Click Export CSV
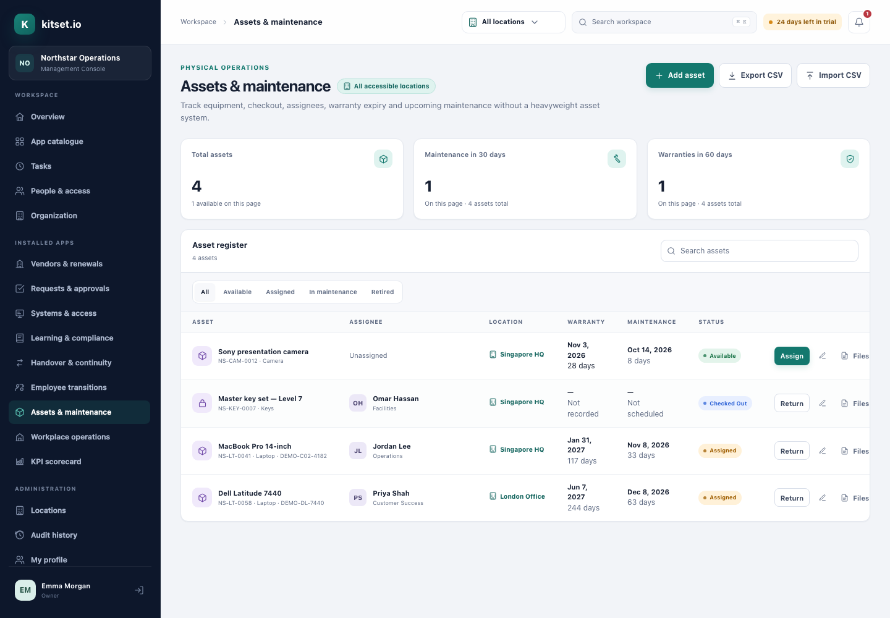Screen dimensions: 890x618 click(x=755, y=75)
